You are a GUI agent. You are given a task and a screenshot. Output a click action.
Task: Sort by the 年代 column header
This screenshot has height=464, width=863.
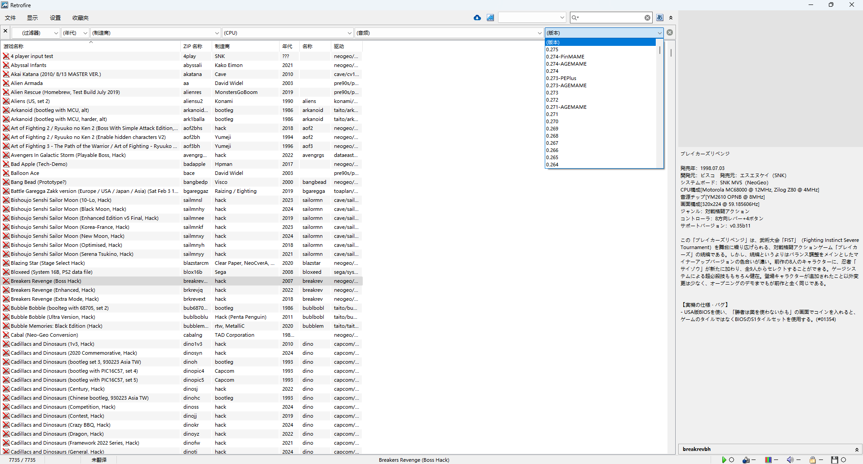pyautogui.click(x=289, y=46)
